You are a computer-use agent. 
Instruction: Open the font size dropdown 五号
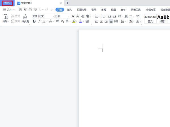coord(62,16)
